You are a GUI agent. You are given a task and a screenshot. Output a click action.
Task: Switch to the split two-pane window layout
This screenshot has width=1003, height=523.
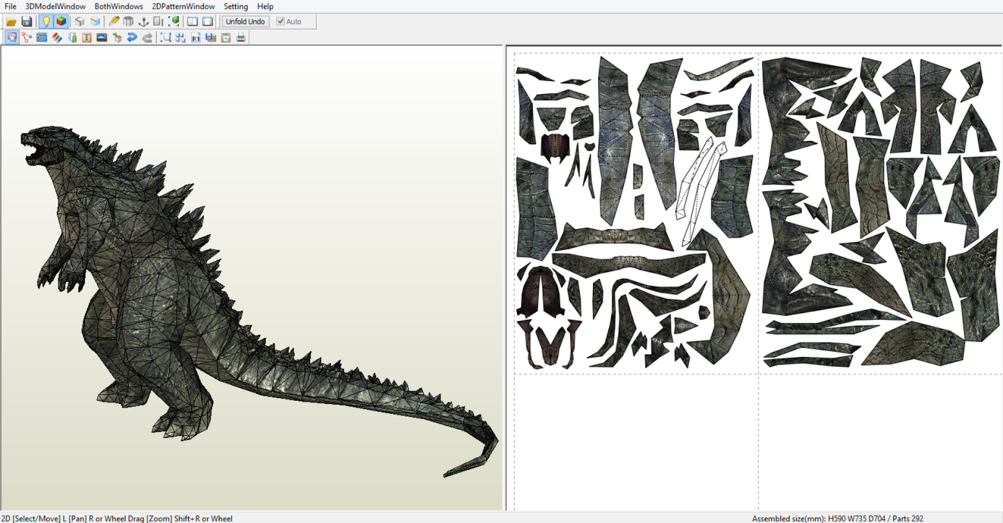(192, 21)
